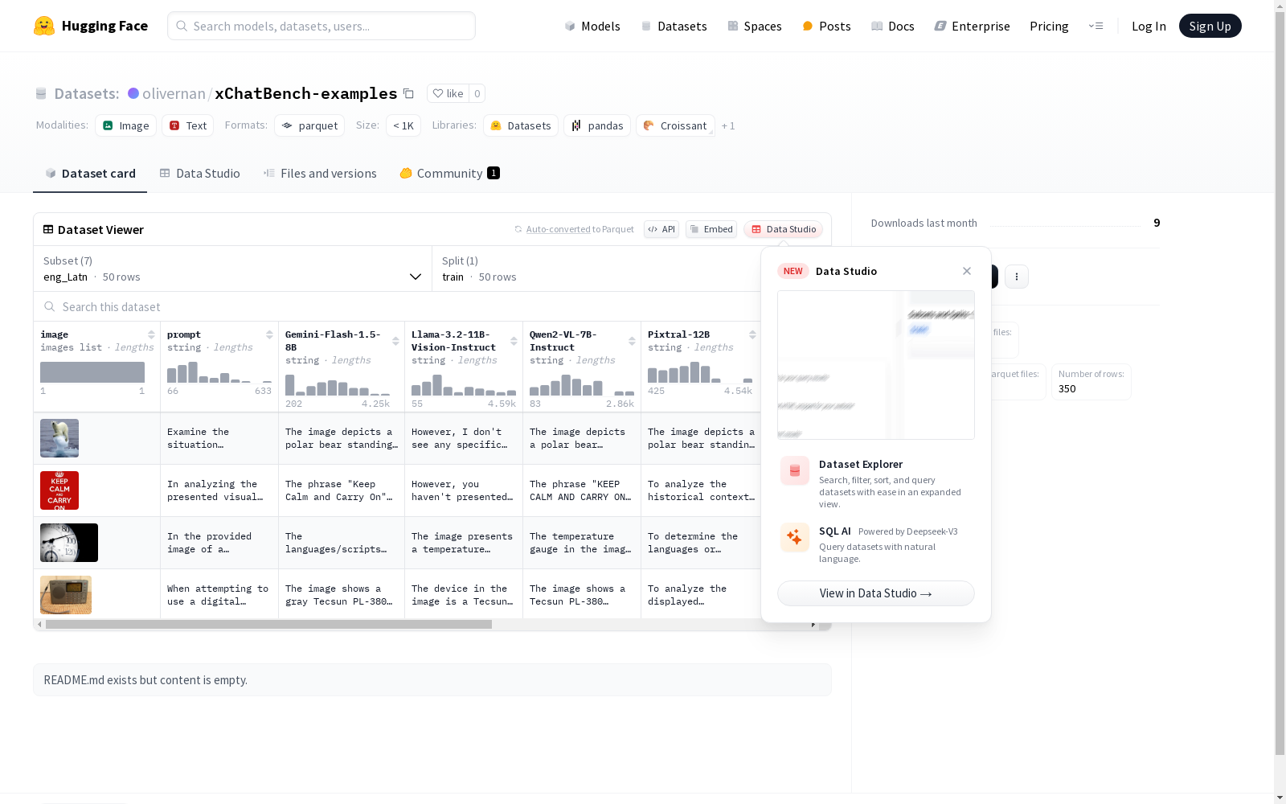Sort by the Llama-3.2-11B-Vision-Instruct column
This screenshot has width=1286, height=804.
(x=514, y=341)
